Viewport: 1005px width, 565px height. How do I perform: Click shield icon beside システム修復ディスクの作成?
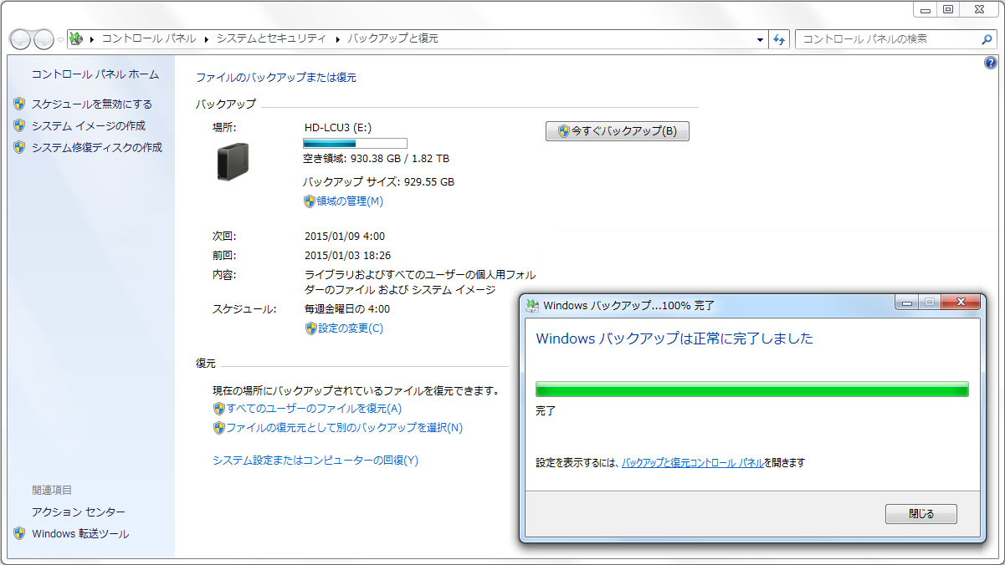(x=19, y=147)
